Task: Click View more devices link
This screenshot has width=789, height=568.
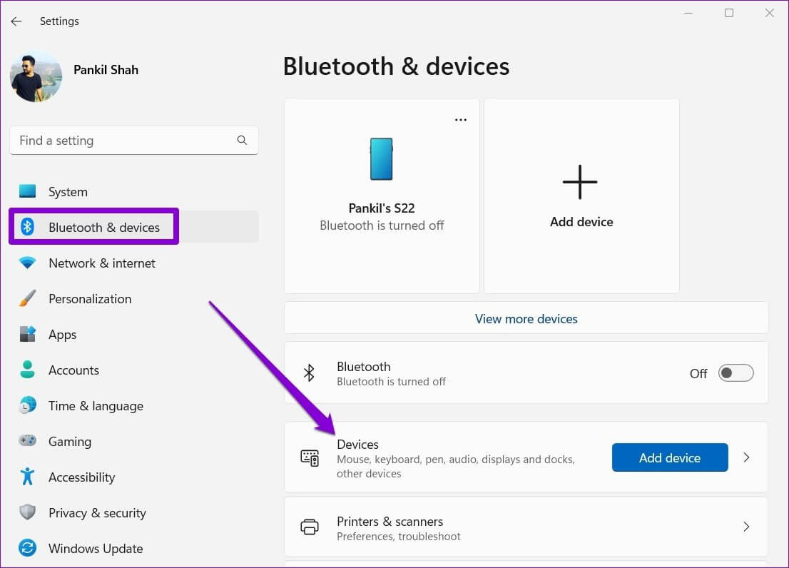Action: tap(526, 318)
